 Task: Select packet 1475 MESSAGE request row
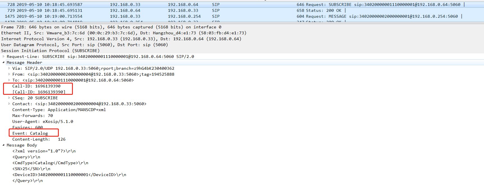242,16
